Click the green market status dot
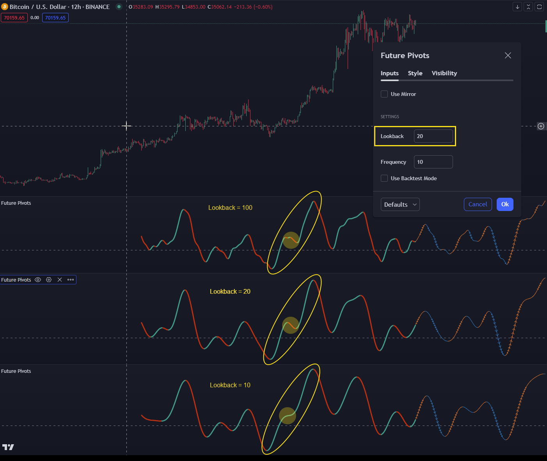Image resolution: width=547 pixels, height=461 pixels. (x=119, y=7)
